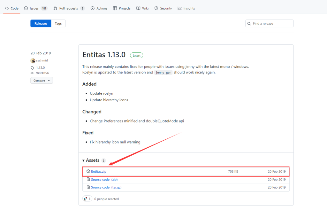
Task: Click the Fixed heading
Action: [x=88, y=133]
